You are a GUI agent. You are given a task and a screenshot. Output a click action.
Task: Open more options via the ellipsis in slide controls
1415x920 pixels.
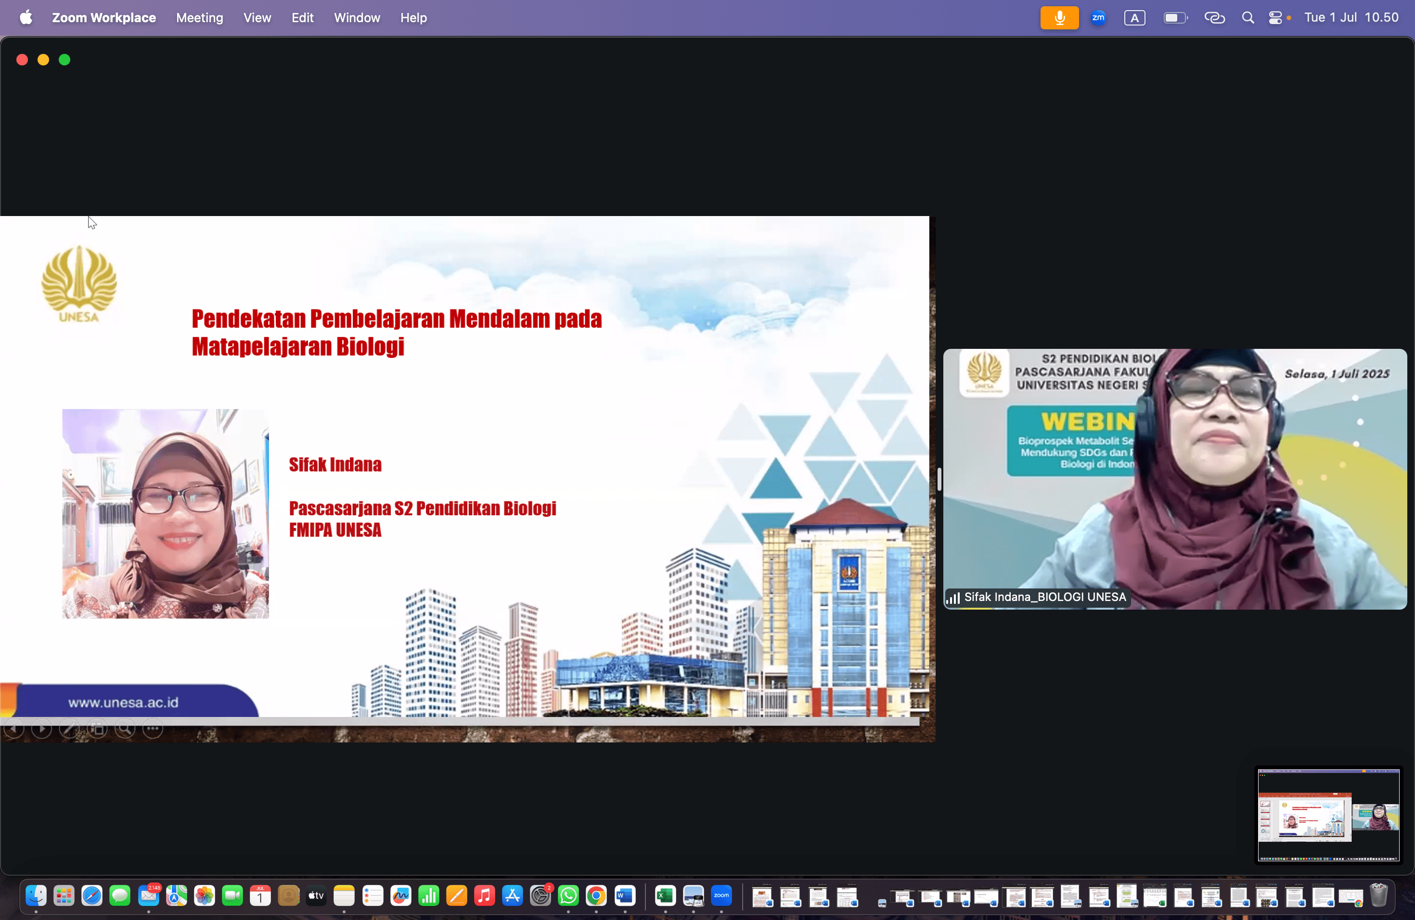[152, 729]
